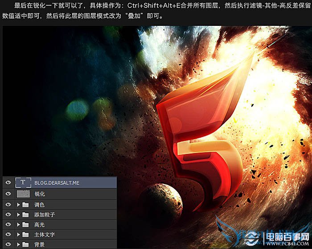Click the 添加粒子 folder icon
The height and width of the screenshot is (249, 312).
(25, 215)
